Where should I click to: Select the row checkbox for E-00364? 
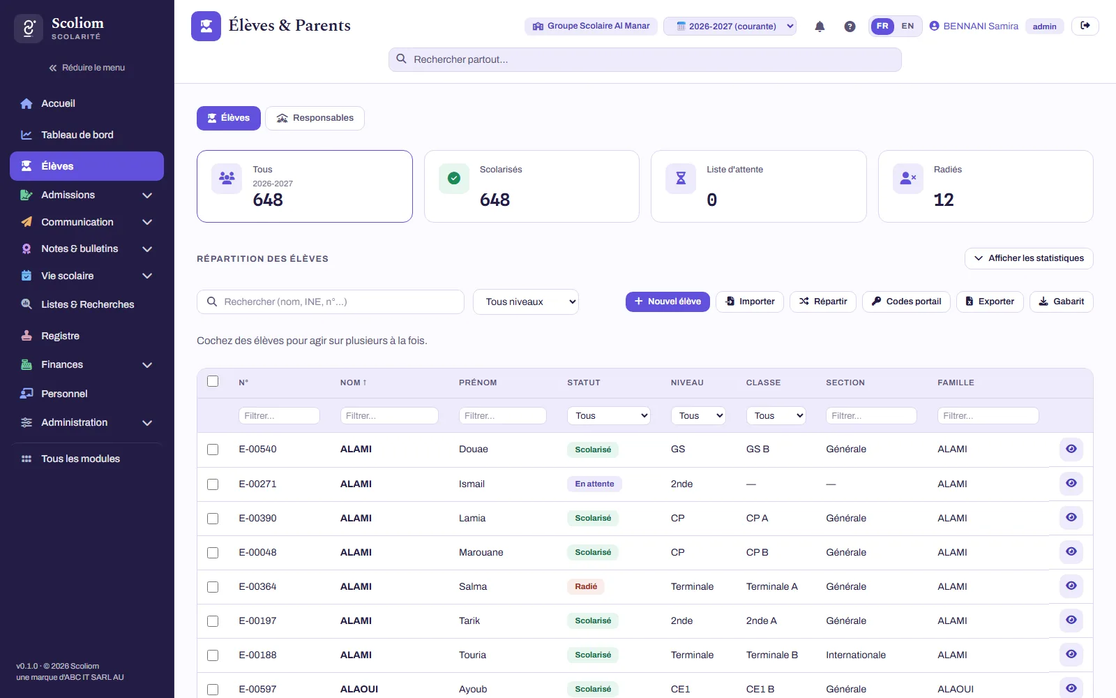point(213,587)
